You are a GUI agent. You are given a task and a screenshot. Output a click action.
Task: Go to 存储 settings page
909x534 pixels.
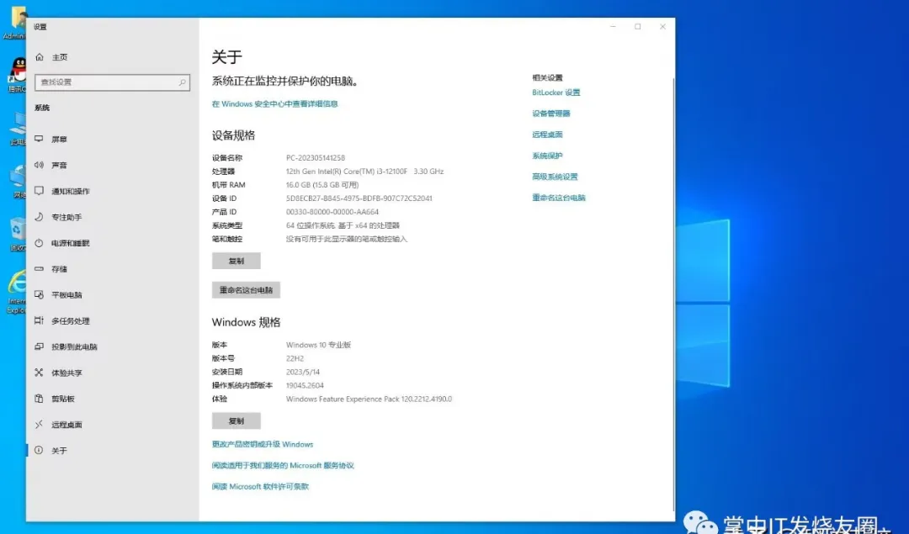point(113,269)
